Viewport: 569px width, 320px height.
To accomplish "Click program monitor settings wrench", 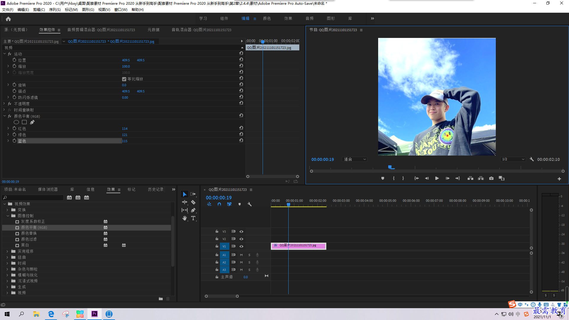I will click(x=532, y=159).
